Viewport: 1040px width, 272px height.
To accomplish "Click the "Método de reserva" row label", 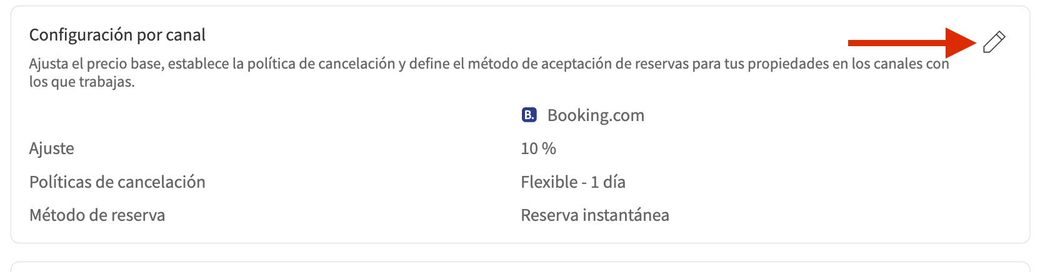I will (x=97, y=215).
